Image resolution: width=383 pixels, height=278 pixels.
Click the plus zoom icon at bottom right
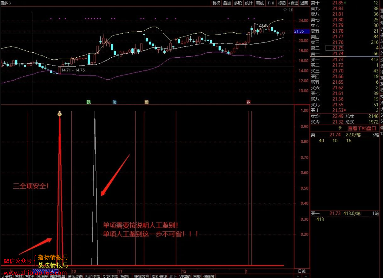298,276
